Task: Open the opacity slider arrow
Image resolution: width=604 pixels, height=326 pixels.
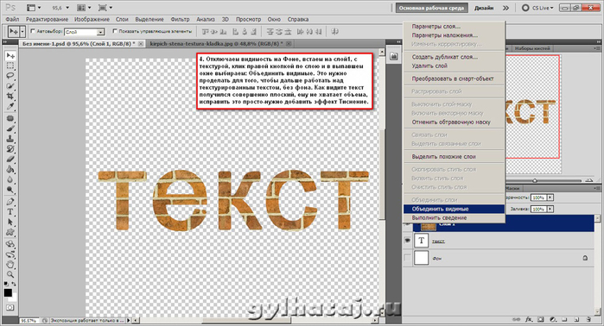Action: [550, 197]
